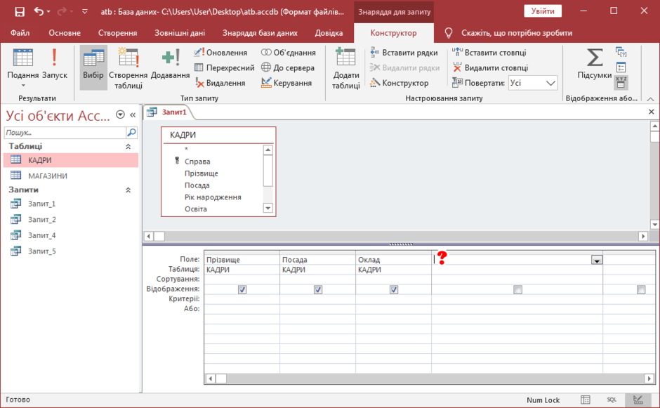Open the navigation pane menu arrow

click(x=120, y=114)
